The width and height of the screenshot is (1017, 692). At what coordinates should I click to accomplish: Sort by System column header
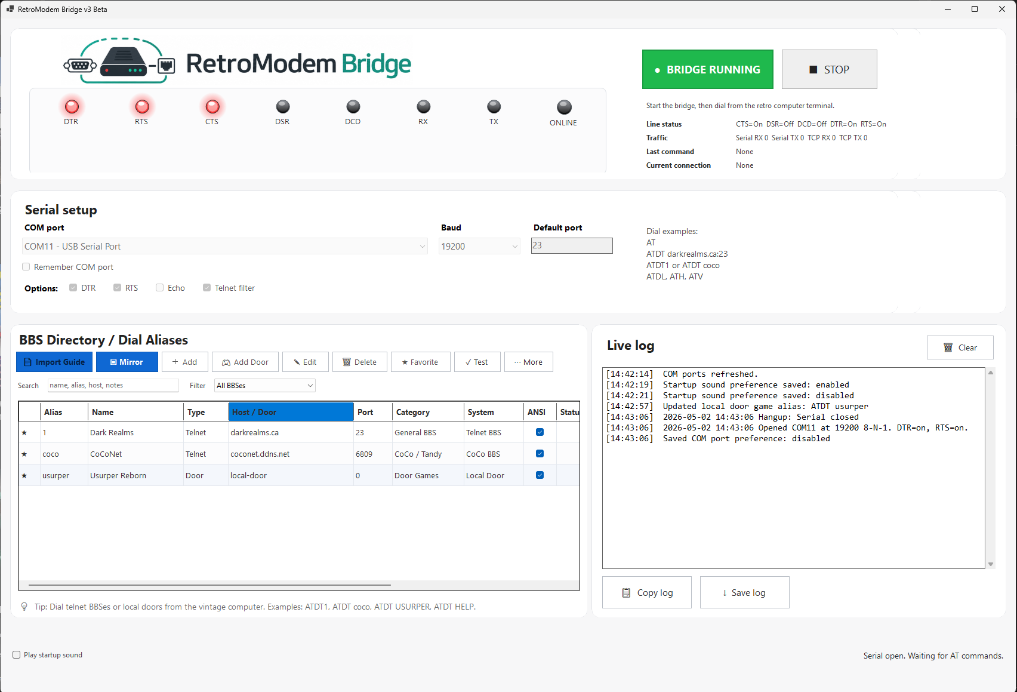point(494,412)
